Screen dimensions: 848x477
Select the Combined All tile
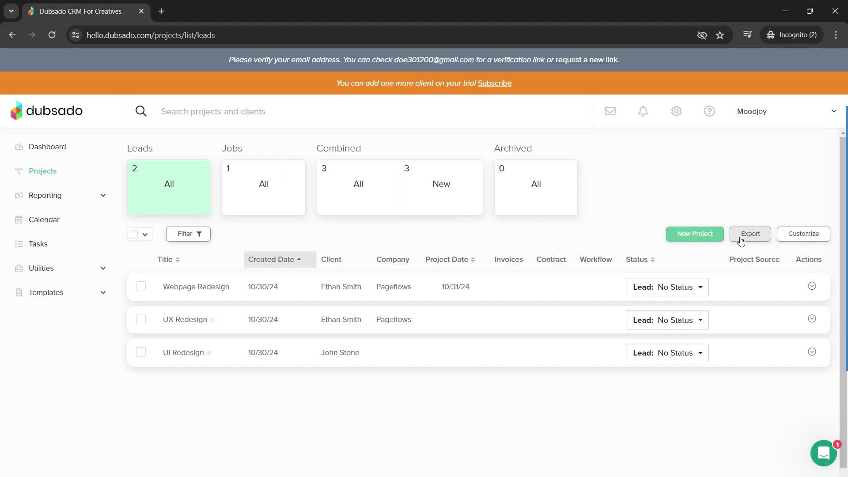tap(358, 187)
